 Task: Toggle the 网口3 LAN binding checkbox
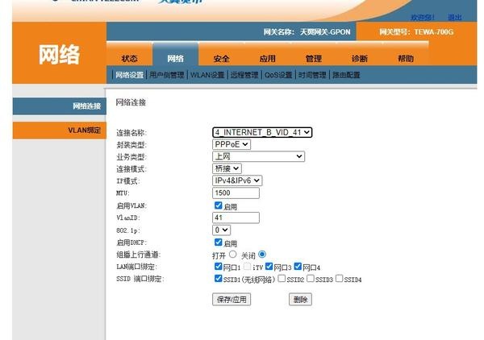point(269,267)
